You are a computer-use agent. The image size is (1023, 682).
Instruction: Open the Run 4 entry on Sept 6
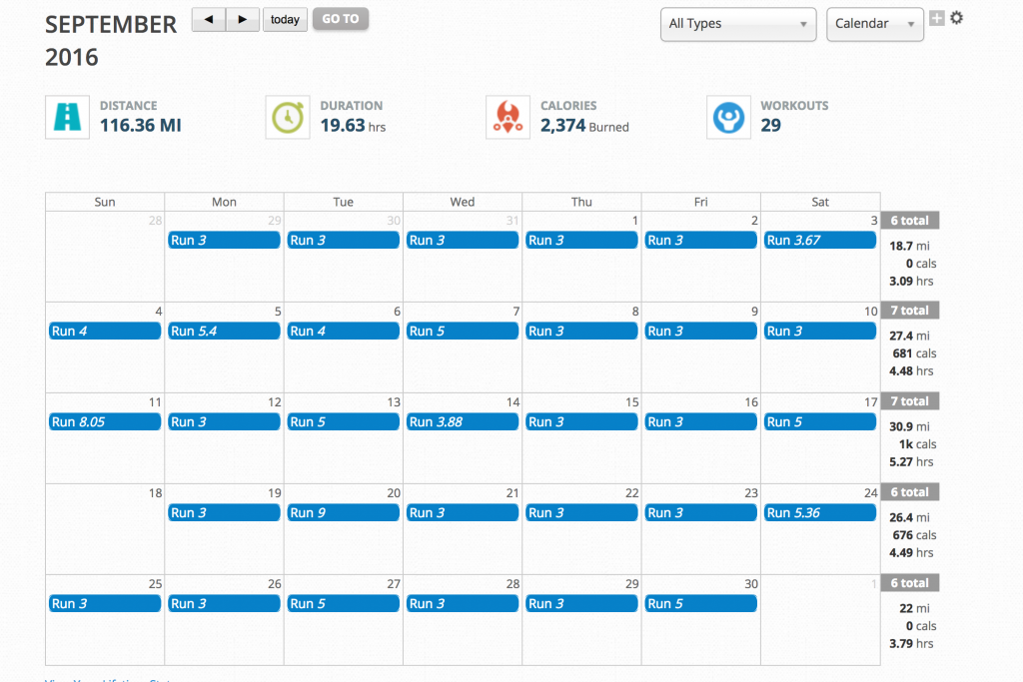pyautogui.click(x=344, y=331)
